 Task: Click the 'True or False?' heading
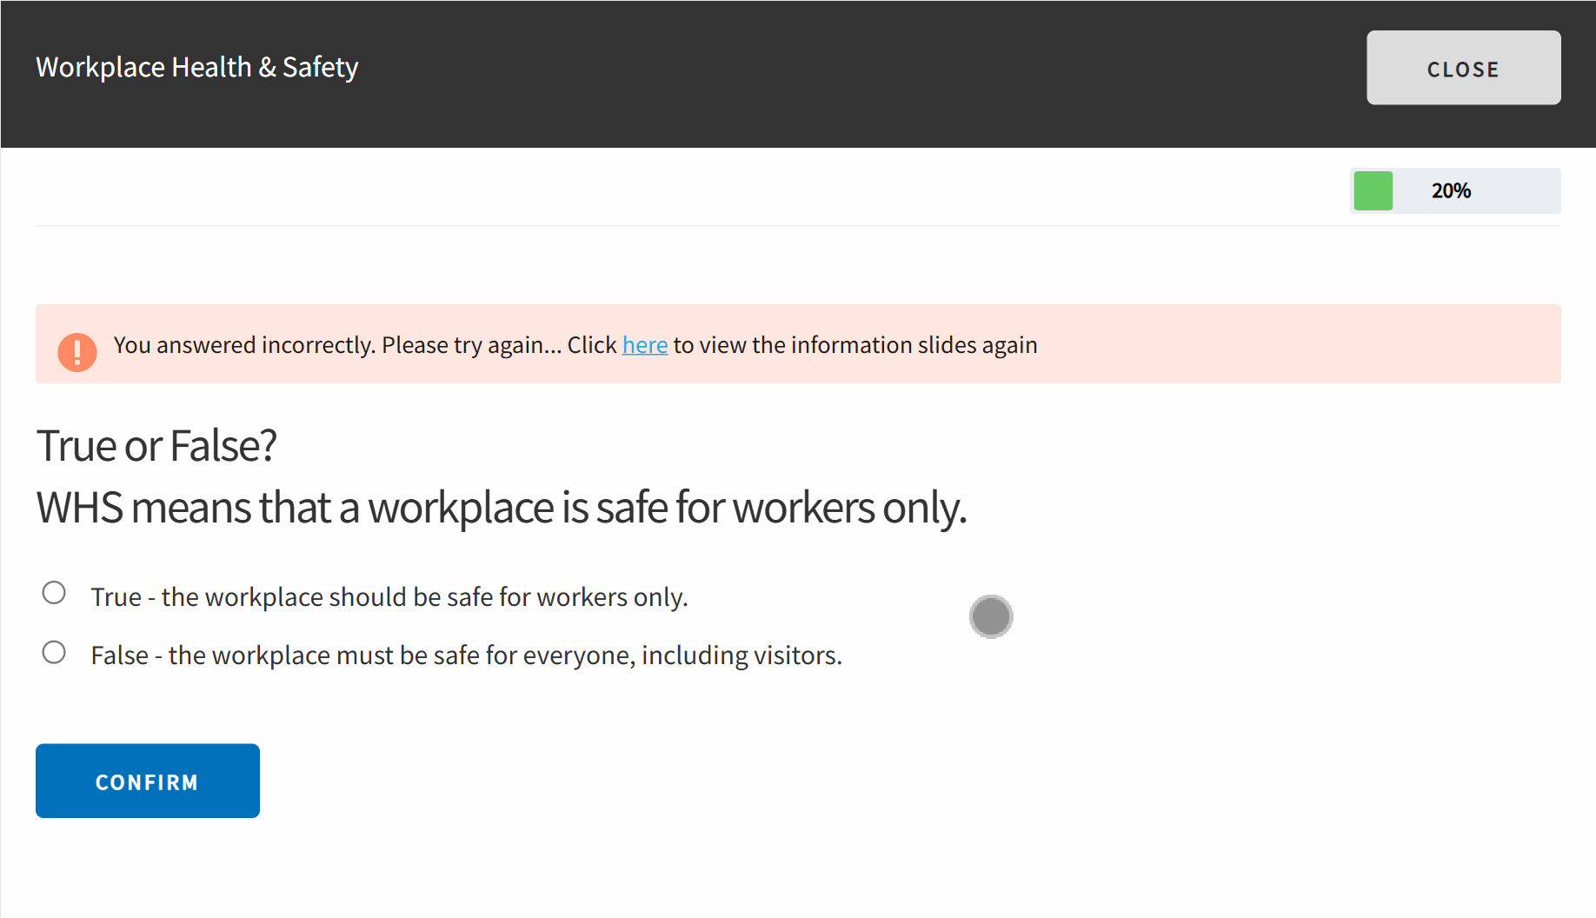(x=156, y=446)
